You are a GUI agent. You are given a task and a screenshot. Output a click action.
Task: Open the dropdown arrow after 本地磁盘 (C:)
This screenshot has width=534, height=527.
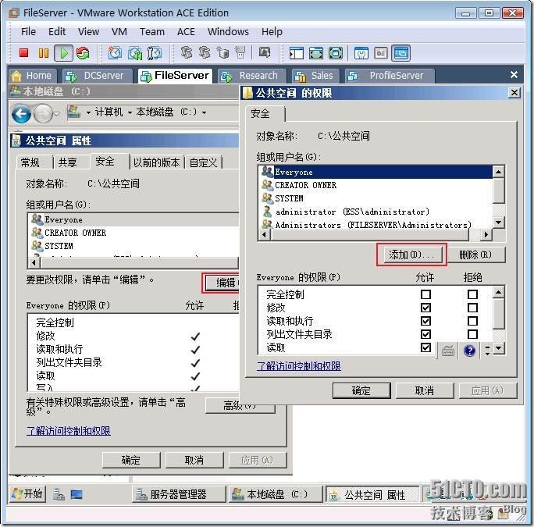click(x=204, y=112)
